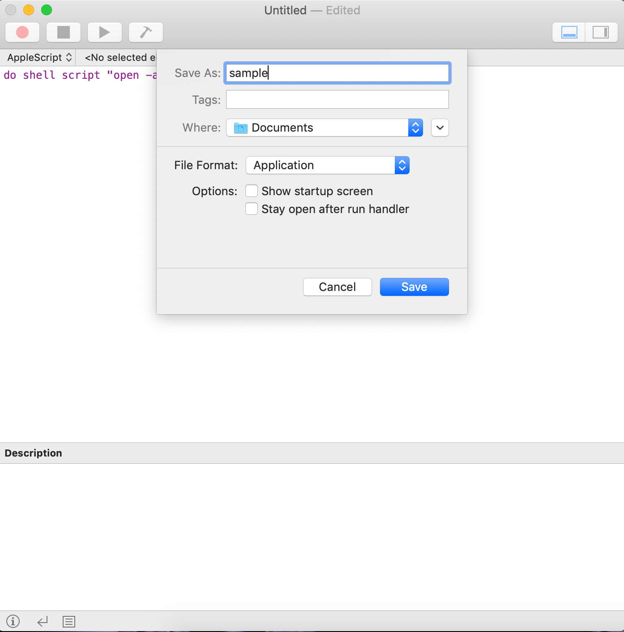Focus the Save As name field
Viewport: 624px width, 632px height.
[x=338, y=73]
